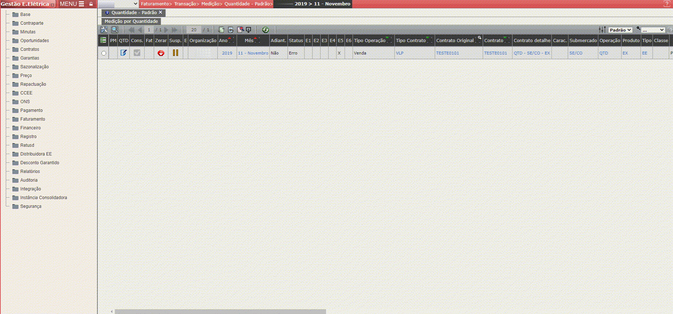Viewport: 673px width, 314px height.
Task: Click the column settings sliders icon
Action: click(602, 30)
